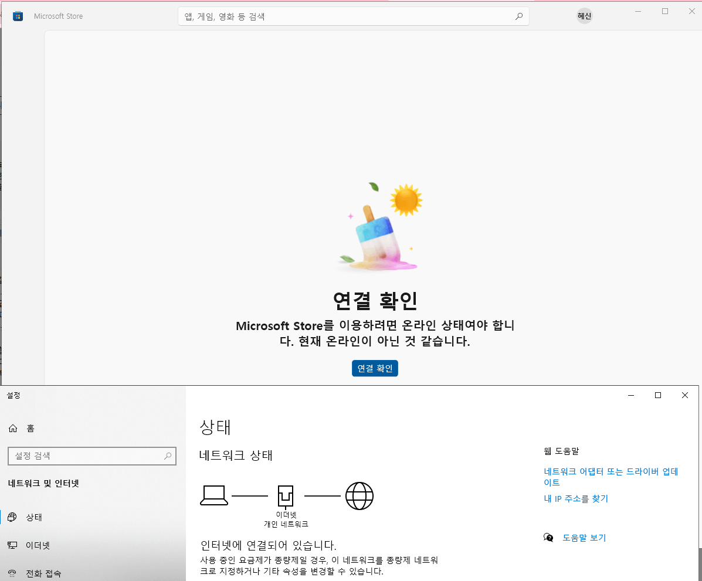Click the dial-up icon next to 전화 접속
702x581 pixels.
point(12,573)
